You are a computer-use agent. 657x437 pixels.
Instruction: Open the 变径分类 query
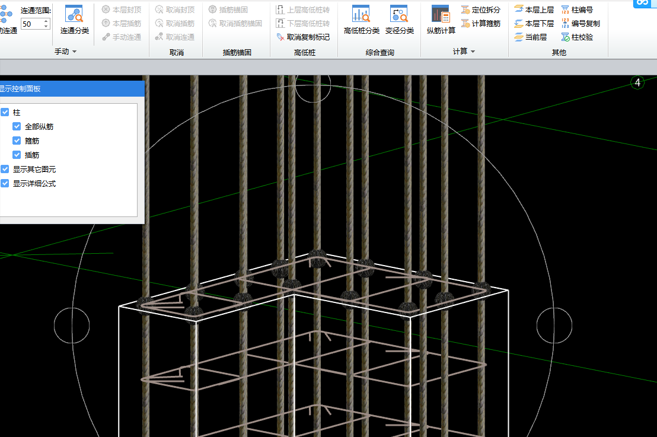399,20
